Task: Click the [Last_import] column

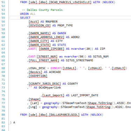Action: point(53,95)
